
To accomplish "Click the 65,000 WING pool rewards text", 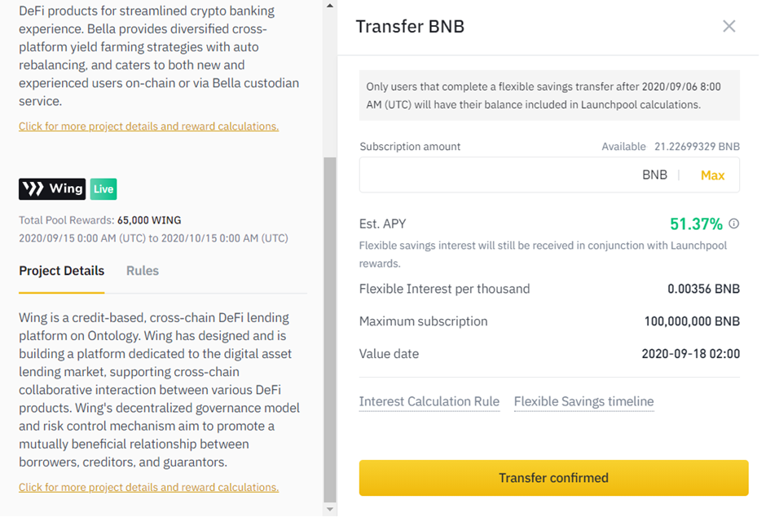I will [x=149, y=220].
